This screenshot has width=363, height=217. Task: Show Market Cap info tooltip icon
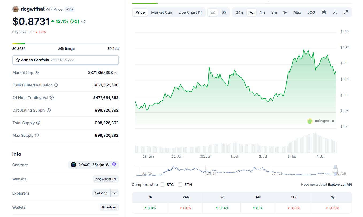37,73
